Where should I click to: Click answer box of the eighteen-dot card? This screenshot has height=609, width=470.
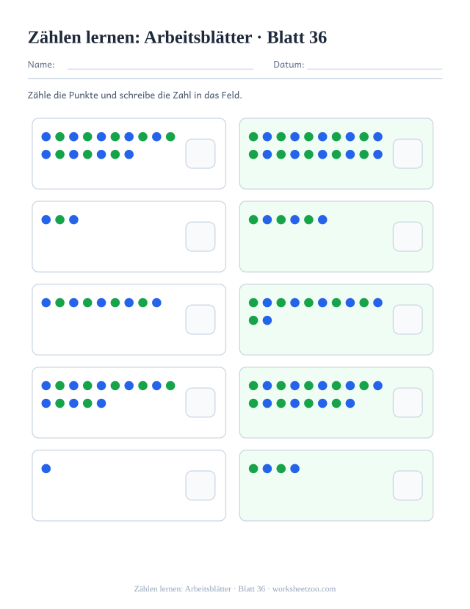[408, 403]
